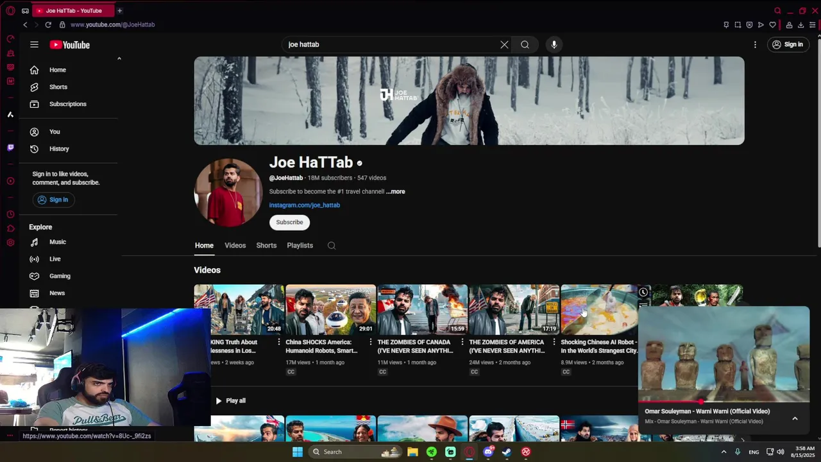Viewport: 821px width, 462px height.
Task: Open the ad blocker shield icon
Action: point(749,24)
